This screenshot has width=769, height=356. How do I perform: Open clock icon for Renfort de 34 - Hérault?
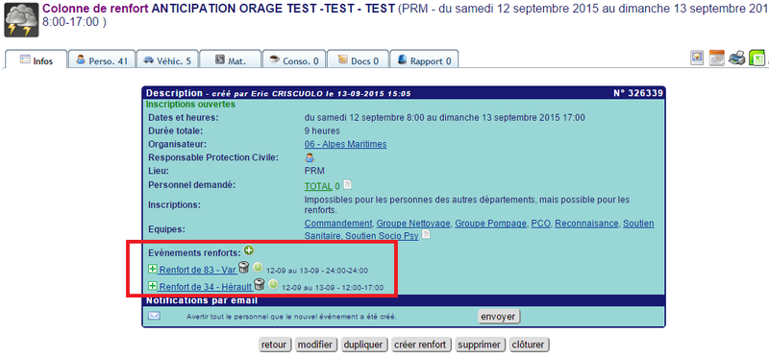(273, 284)
